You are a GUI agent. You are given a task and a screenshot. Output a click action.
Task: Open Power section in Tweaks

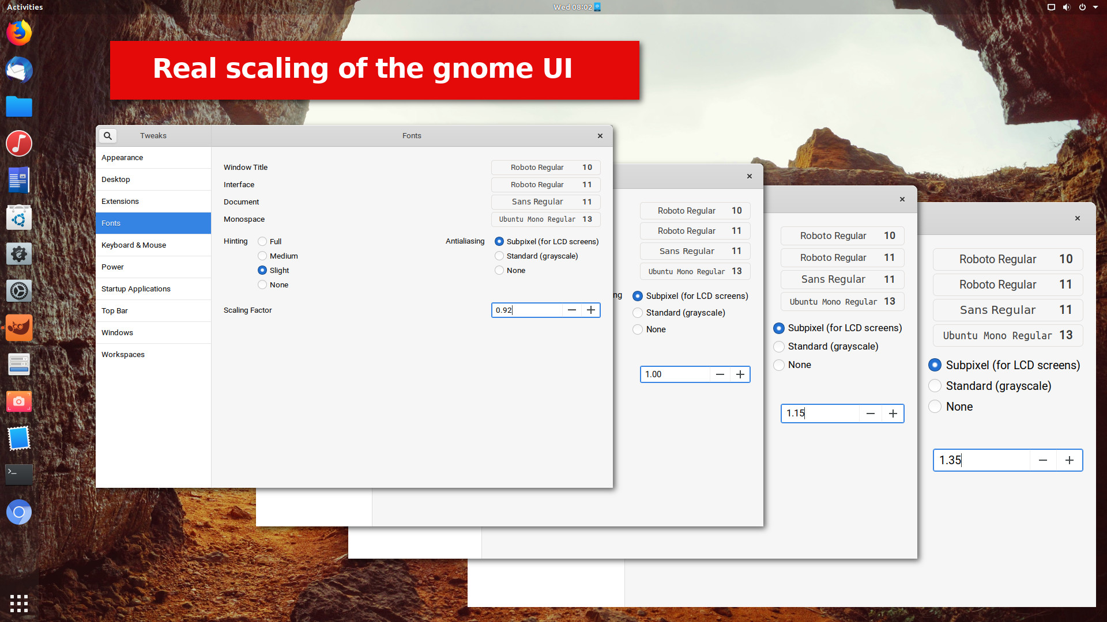[153, 267]
